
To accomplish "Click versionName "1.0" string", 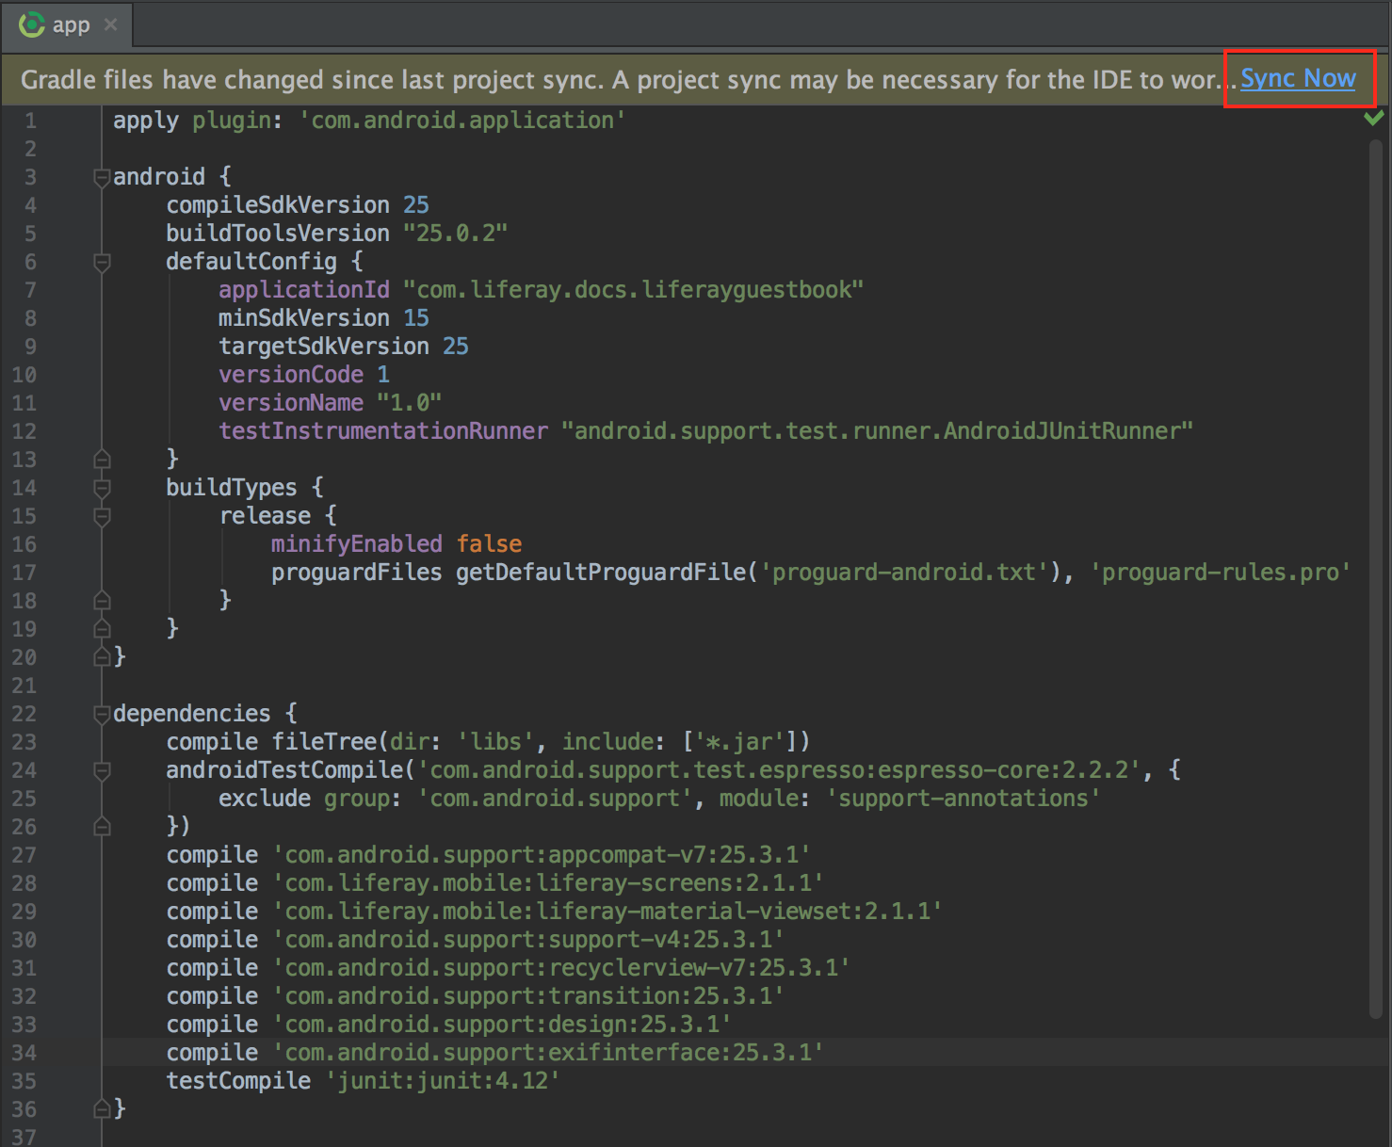I will tap(409, 403).
